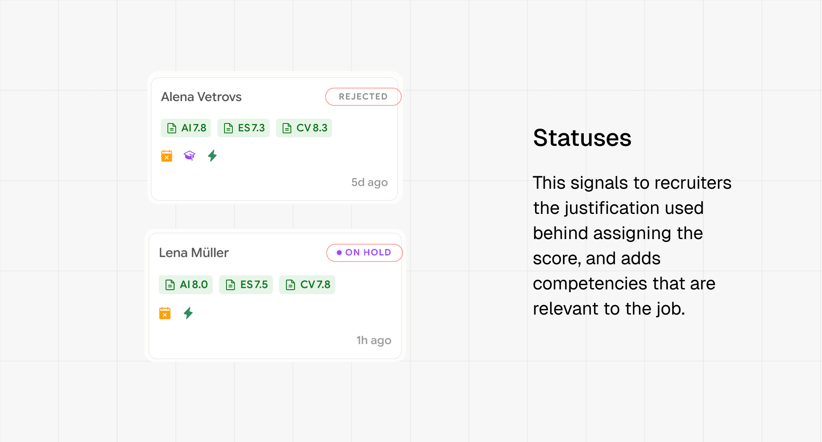
Task: Click the 1h ago timestamp on Lena's card
Action: [373, 341]
